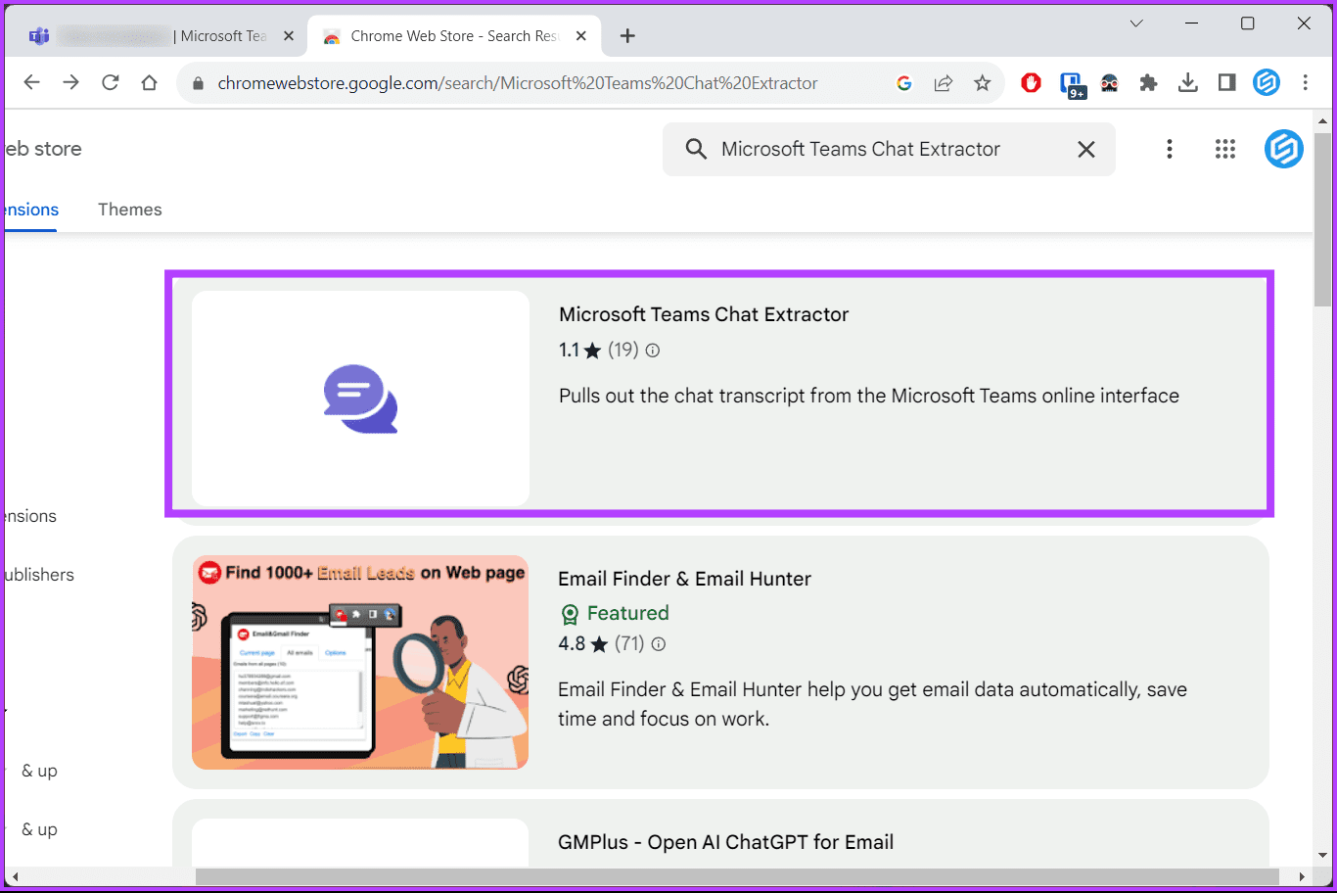
Task: Open the Microsoft Teams Chat Extractor listing
Action: point(704,314)
